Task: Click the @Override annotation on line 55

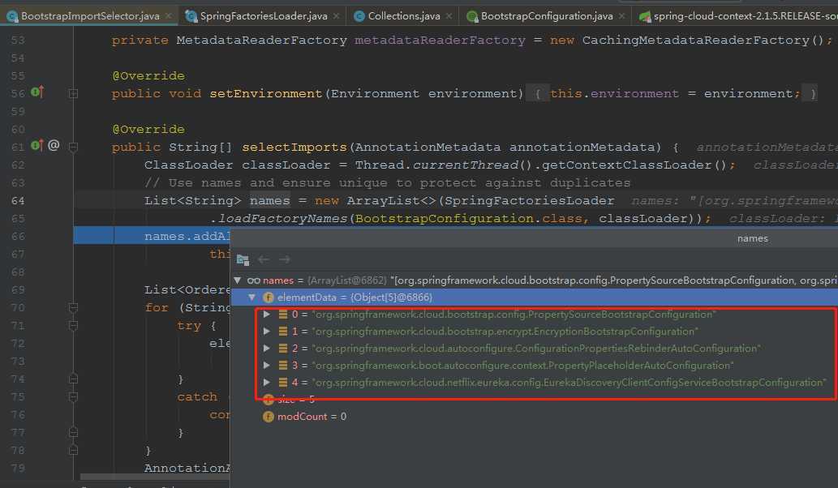Action: tap(148, 76)
